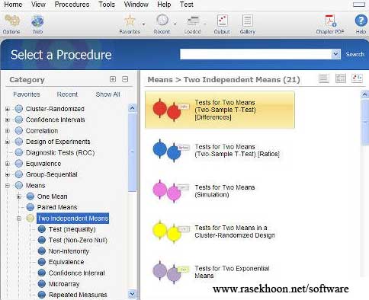Expand Equivalence tree node
Viewport: 369px width, 300px height.
8,164
